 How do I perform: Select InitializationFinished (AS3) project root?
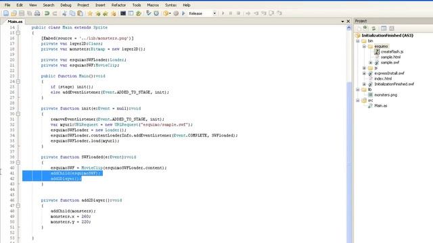coord(388,35)
